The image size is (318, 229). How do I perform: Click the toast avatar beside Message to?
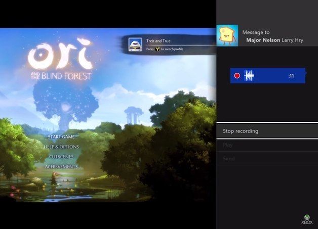(227, 35)
